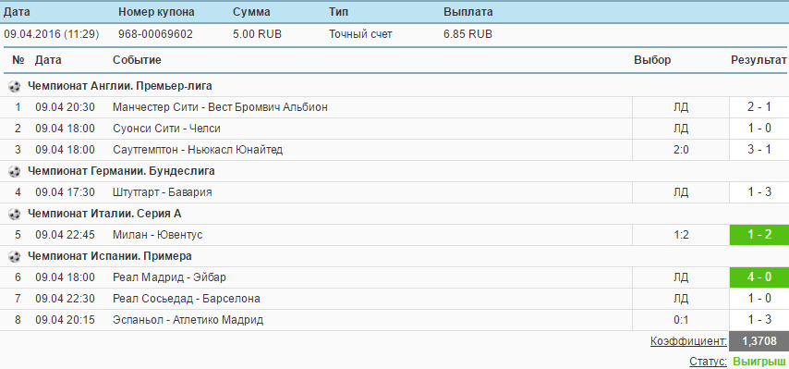Viewport: 789px width, 369px height.
Task: Click the Статус label link
Action: coord(708,362)
